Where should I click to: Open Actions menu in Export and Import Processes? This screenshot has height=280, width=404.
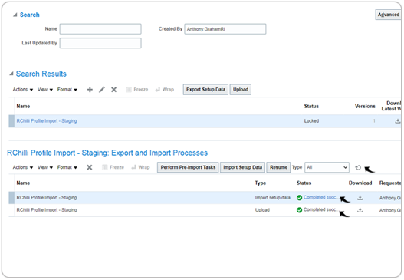pos(23,167)
